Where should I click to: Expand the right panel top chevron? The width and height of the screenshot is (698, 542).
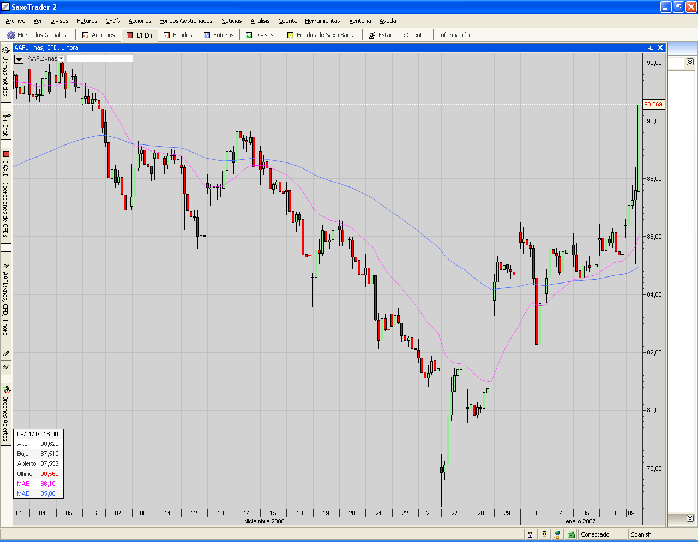(690, 62)
